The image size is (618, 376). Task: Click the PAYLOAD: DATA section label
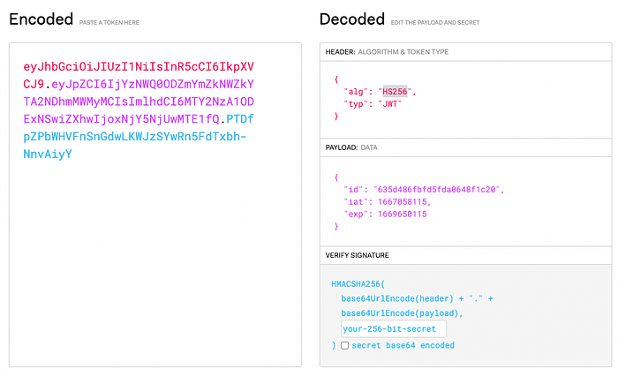tap(351, 147)
